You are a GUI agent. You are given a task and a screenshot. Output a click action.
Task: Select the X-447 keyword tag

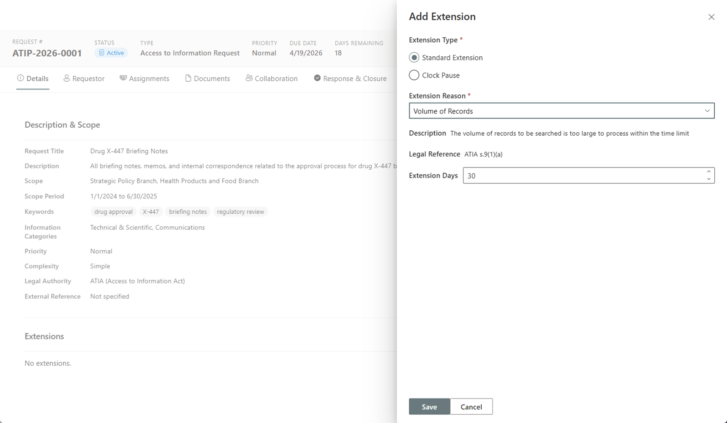[x=151, y=211]
